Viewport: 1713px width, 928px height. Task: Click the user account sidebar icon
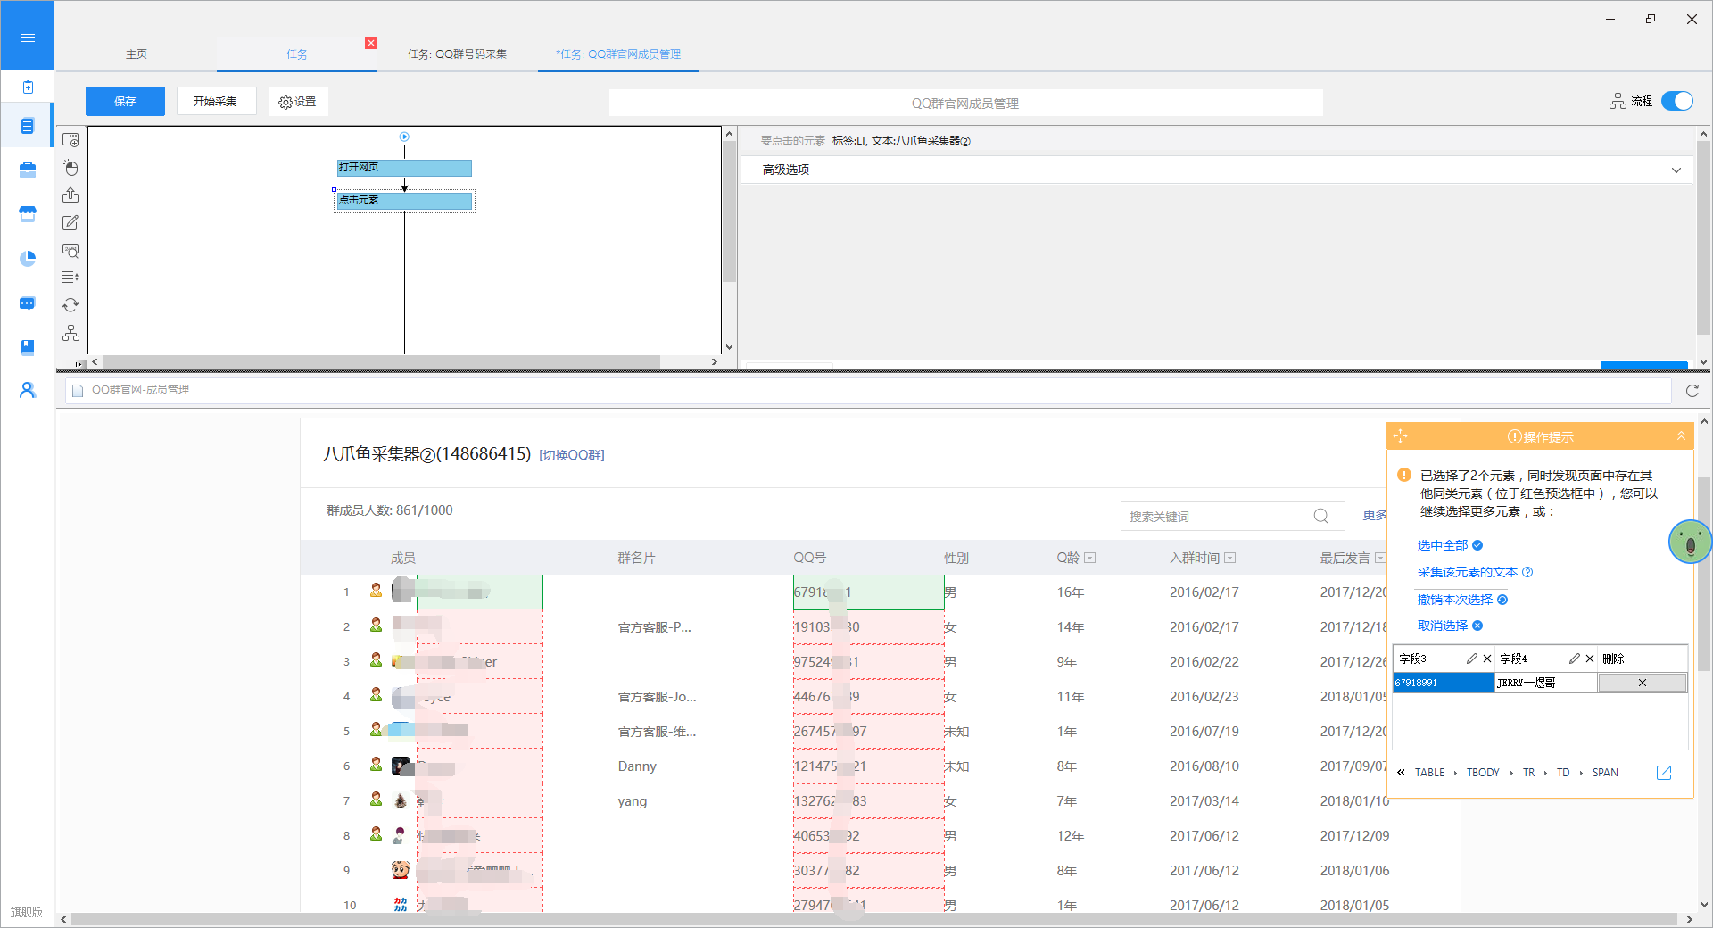tap(28, 391)
